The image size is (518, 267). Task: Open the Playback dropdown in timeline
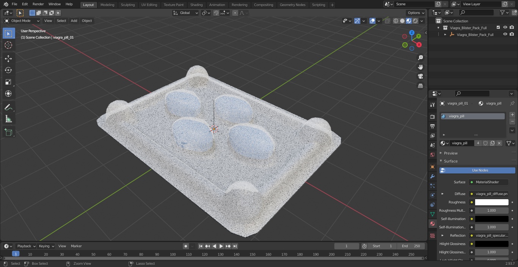click(x=26, y=246)
